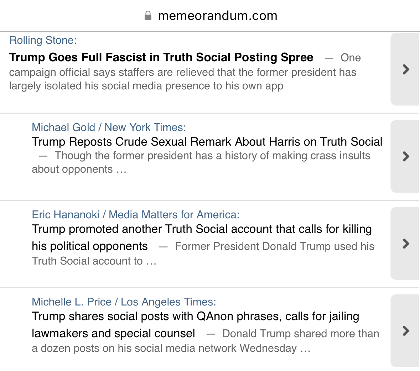Click the Eric Hananoki author name

click(x=66, y=215)
